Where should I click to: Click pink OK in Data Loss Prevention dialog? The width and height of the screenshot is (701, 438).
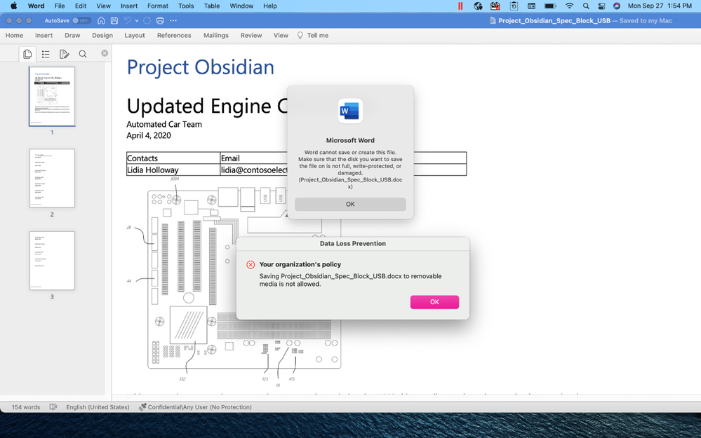[434, 302]
